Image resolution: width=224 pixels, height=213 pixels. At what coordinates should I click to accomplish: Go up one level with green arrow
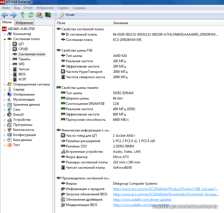(22, 15)
